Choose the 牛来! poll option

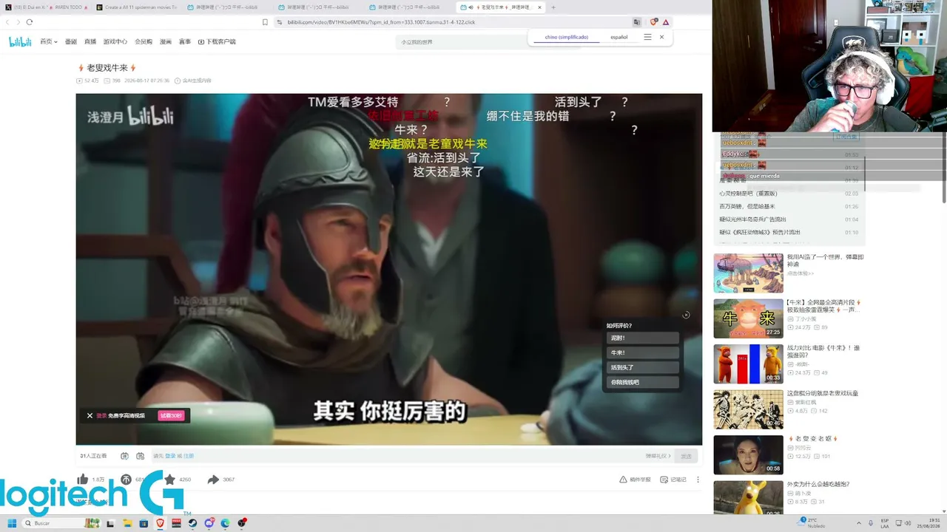point(641,352)
